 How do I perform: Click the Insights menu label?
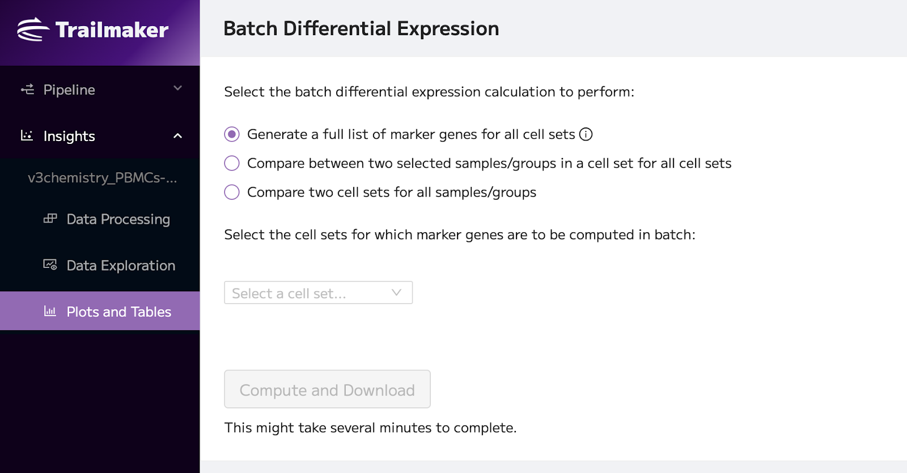[69, 137]
